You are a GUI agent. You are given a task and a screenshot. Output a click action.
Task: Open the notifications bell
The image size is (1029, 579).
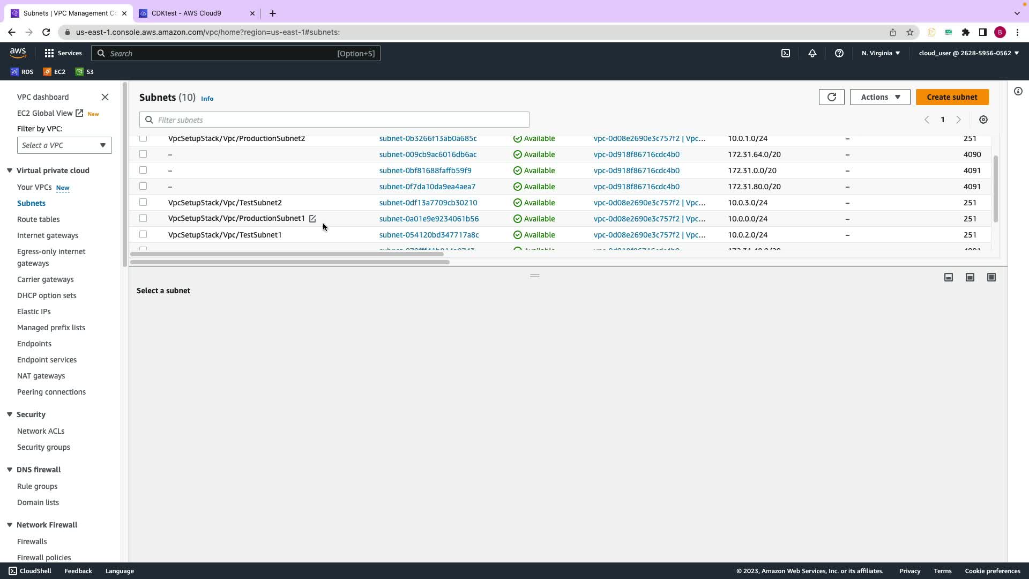812,53
